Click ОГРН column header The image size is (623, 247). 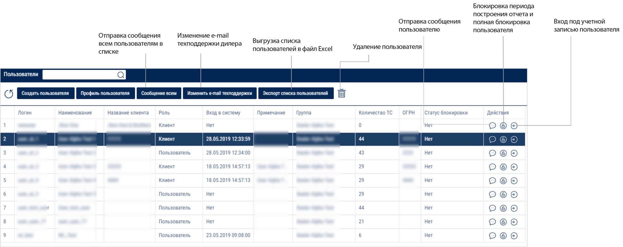coord(408,113)
